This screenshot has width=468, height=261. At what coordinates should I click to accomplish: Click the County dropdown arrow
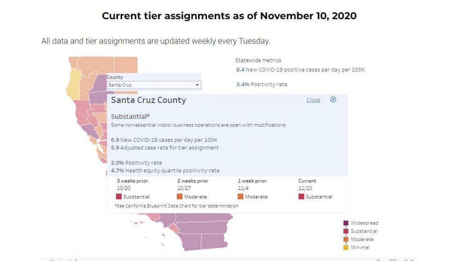(197, 85)
